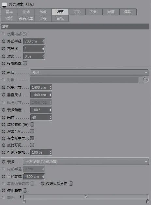Click the 半径衰减 animation dot

click(4, 177)
